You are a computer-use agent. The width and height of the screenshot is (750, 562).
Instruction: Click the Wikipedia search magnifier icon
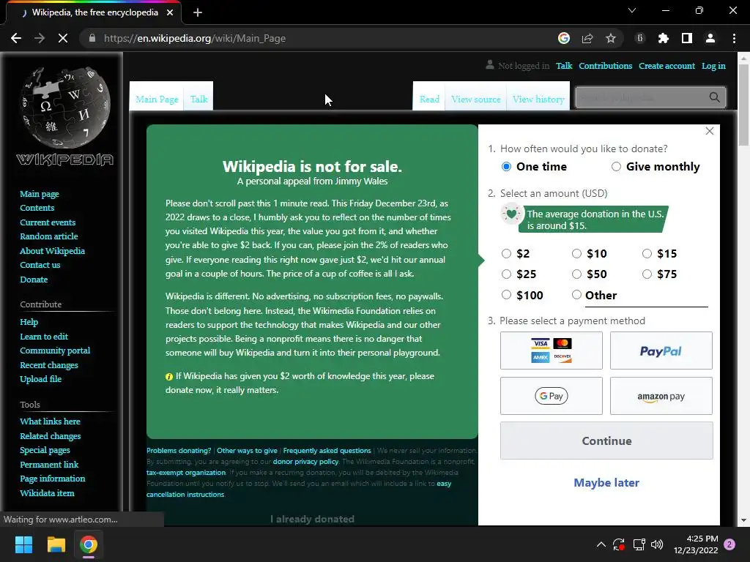(715, 97)
